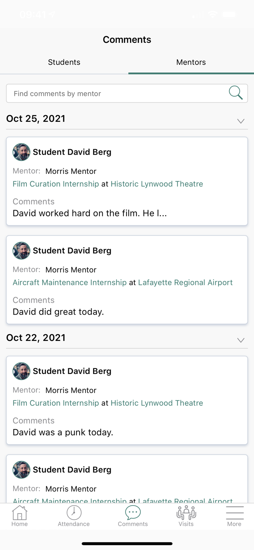Image resolution: width=254 pixels, height=550 pixels.
Task: Open the More hamburger menu
Action: click(x=234, y=513)
